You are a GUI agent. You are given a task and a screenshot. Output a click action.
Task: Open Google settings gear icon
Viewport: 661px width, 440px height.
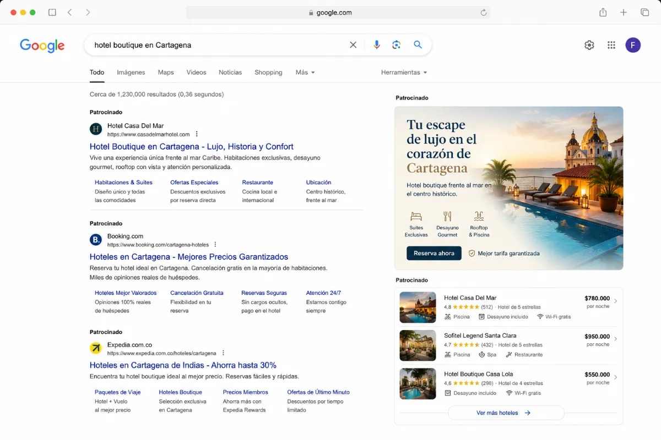pyautogui.click(x=589, y=45)
